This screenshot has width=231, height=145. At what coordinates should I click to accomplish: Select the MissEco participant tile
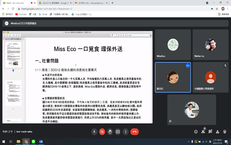pyautogui.click(x=173, y=45)
